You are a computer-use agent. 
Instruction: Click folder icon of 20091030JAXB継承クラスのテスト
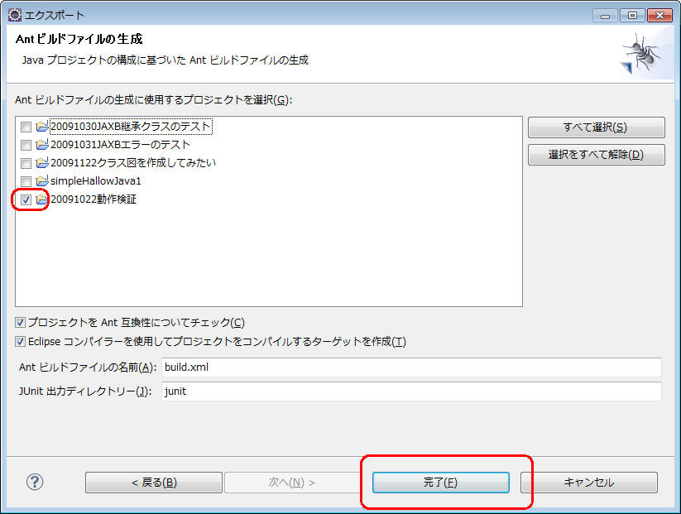42,127
